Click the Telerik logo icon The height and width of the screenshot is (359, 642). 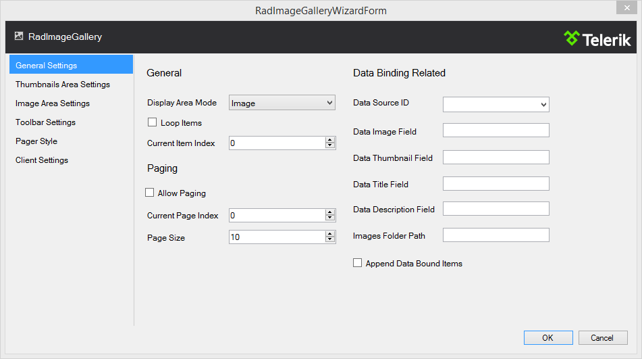coord(572,38)
